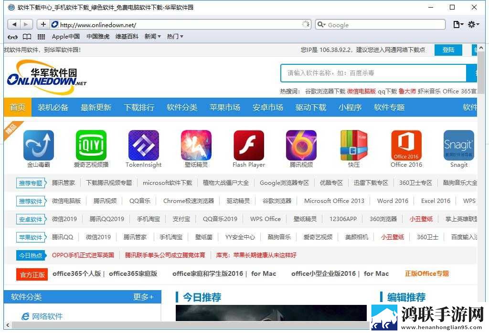
Task: Open the Chrome极速浏览器 link
Action: [188, 201]
